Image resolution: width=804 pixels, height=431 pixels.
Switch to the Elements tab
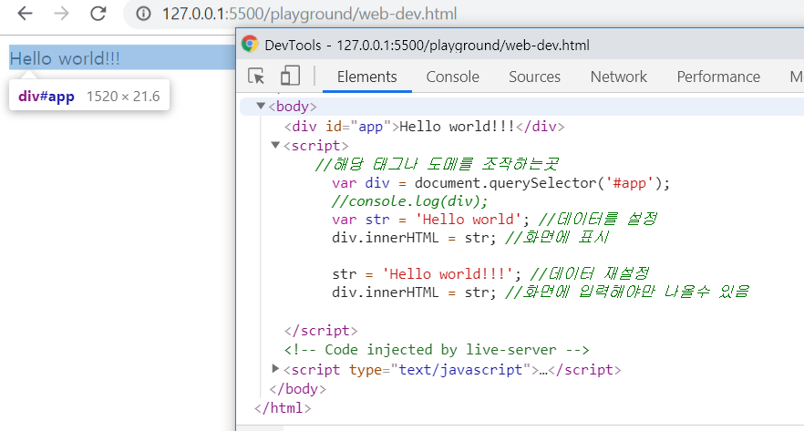click(x=367, y=77)
